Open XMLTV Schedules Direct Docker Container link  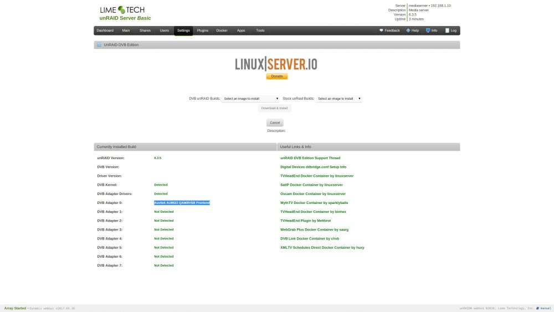click(322, 247)
